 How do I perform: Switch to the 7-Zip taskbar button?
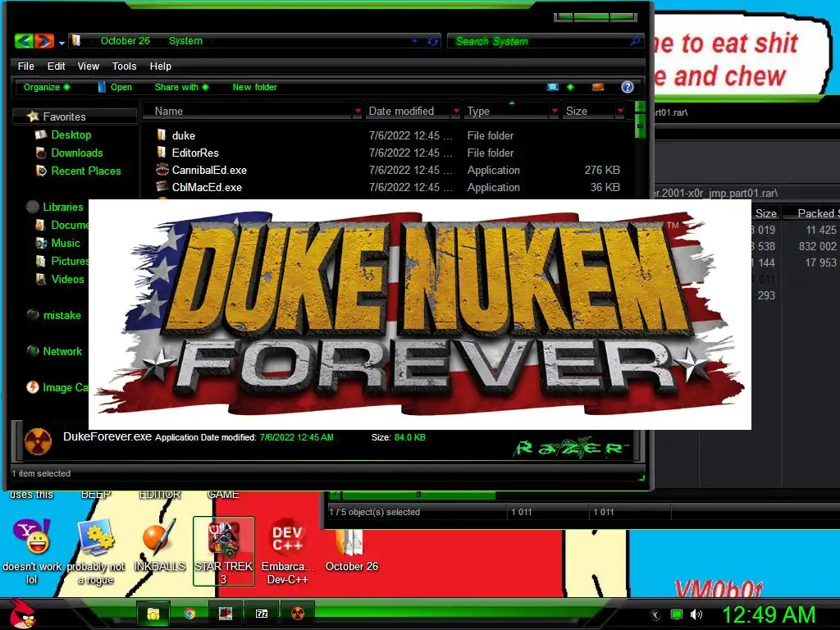tap(262, 614)
